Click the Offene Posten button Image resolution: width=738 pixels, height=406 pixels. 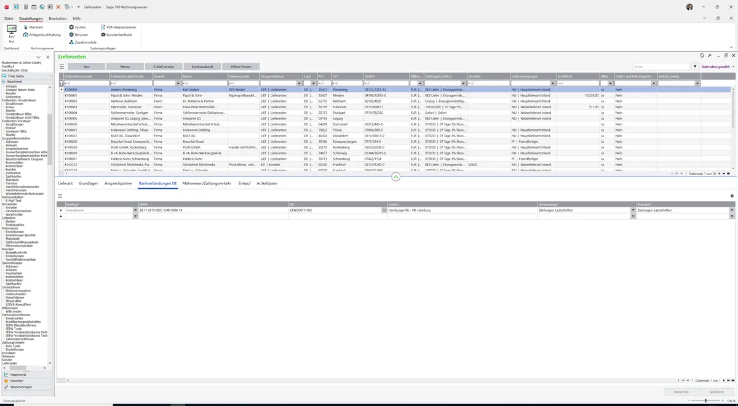pyautogui.click(x=241, y=66)
